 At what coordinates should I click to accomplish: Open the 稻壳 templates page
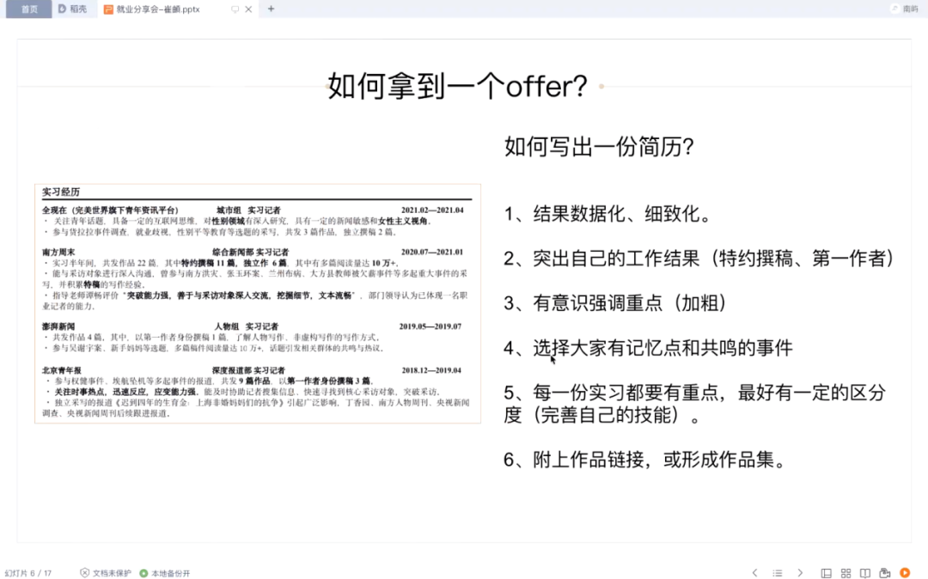coord(73,9)
